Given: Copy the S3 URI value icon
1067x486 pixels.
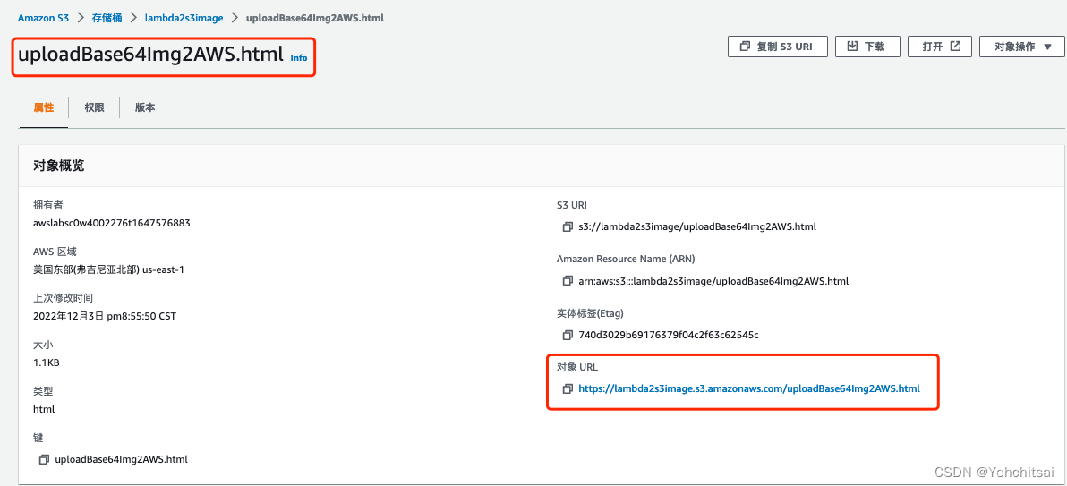Looking at the screenshot, I should click(568, 226).
